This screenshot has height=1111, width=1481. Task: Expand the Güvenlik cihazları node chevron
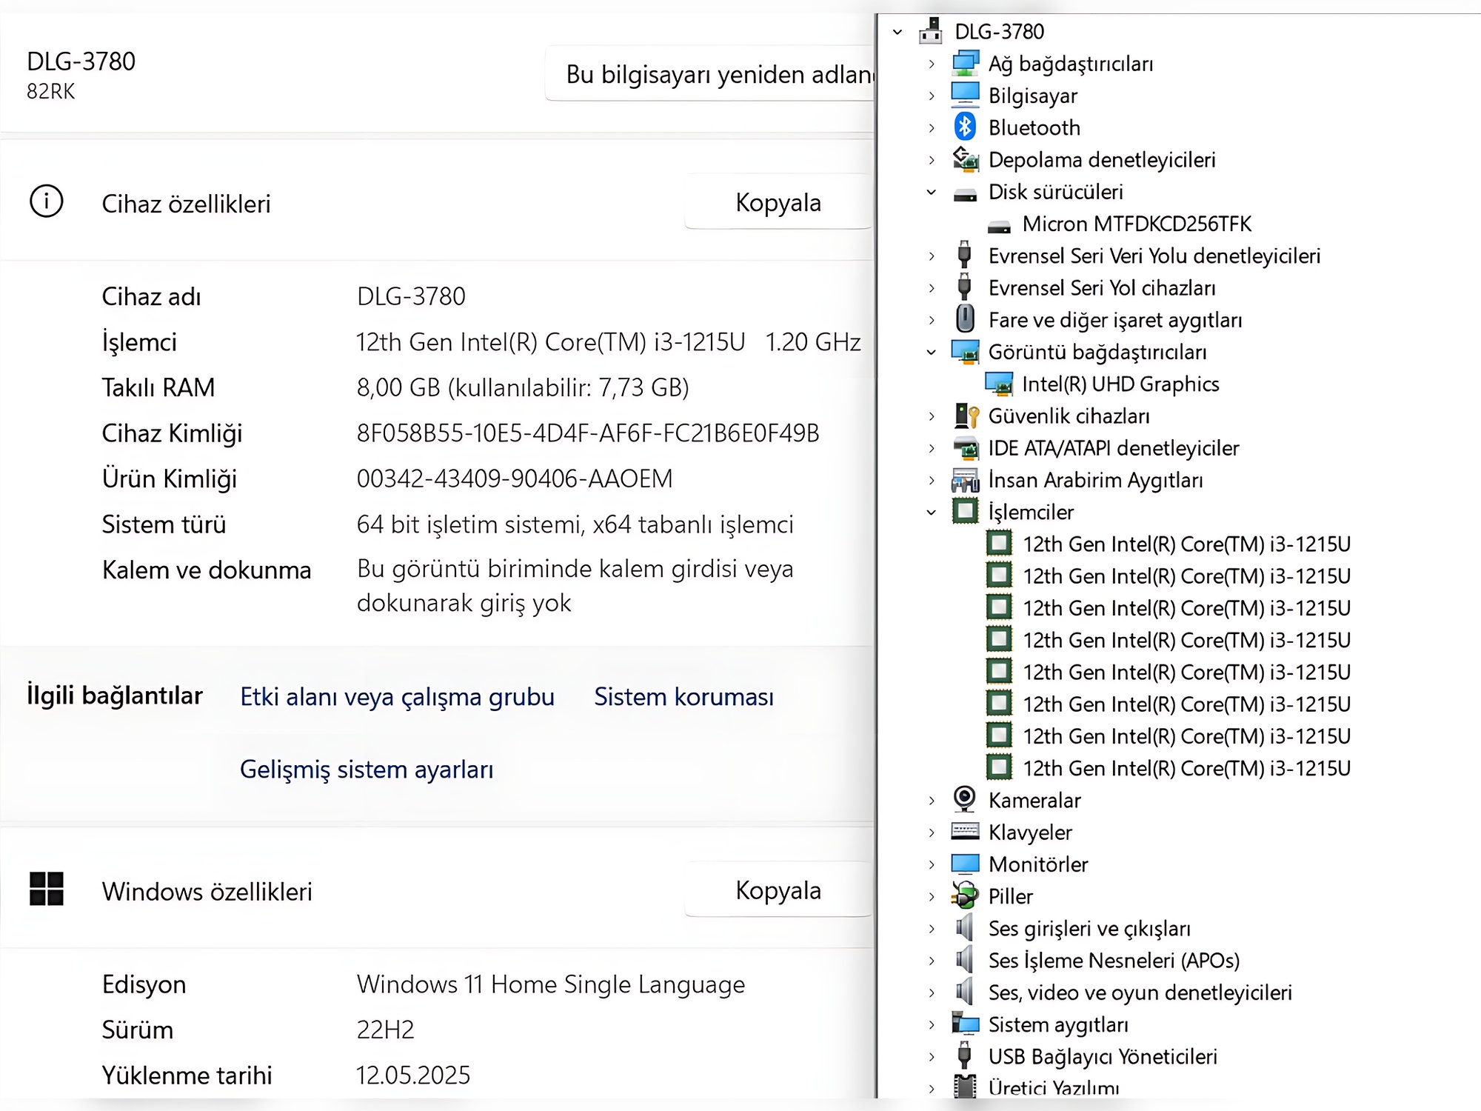(932, 416)
